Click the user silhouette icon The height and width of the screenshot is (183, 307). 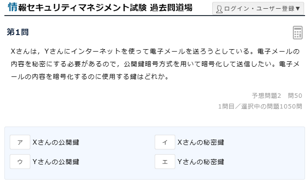coord(219,9)
